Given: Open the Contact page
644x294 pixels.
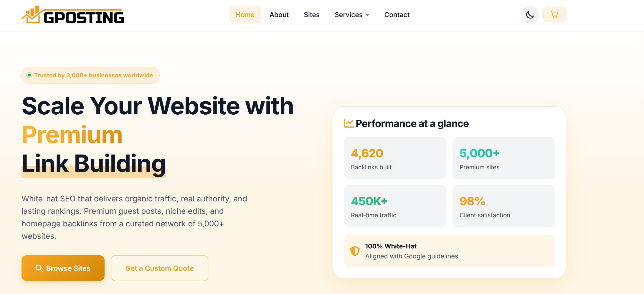Looking at the screenshot, I should tap(397, 15).
